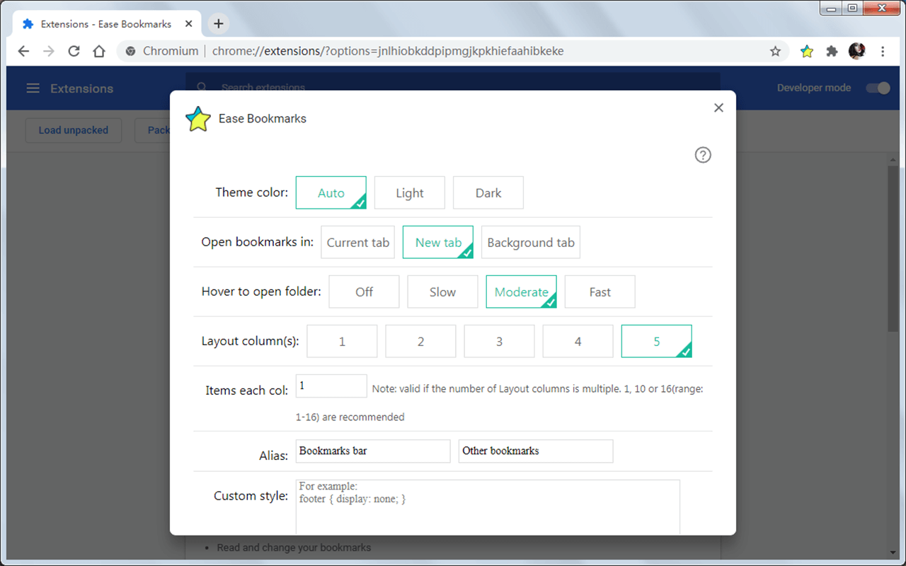
Task: Open the help question mark icon
Action: (x=703, y=155)
